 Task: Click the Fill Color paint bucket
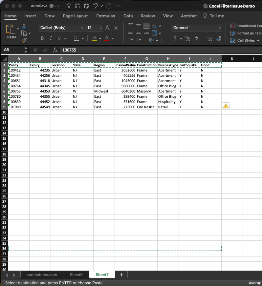point(94,38)
